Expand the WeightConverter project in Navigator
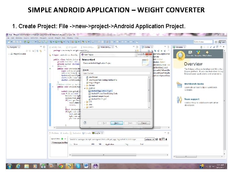 9,54
